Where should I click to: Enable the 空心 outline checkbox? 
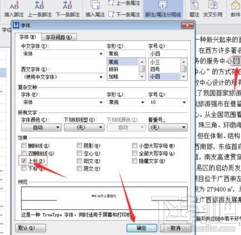point(79,153)
